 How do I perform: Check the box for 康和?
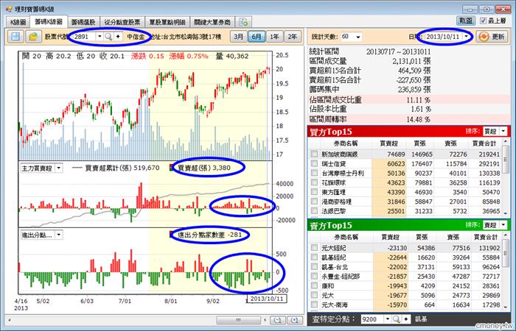click(x=314, y=286)
